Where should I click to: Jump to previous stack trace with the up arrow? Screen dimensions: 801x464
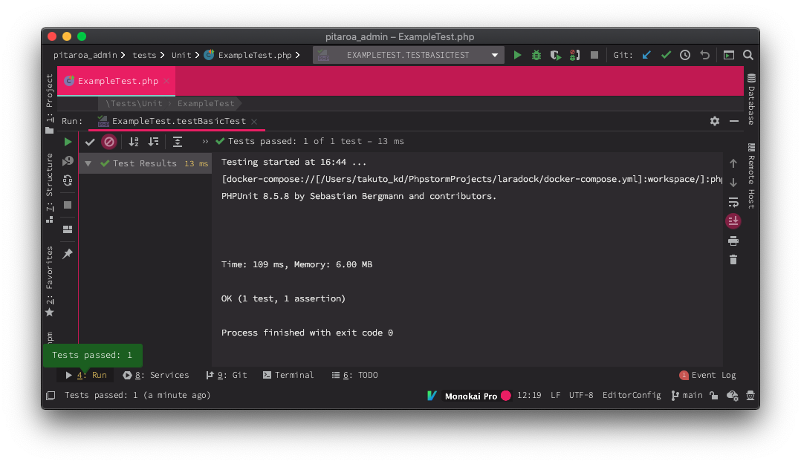point(733,163)
